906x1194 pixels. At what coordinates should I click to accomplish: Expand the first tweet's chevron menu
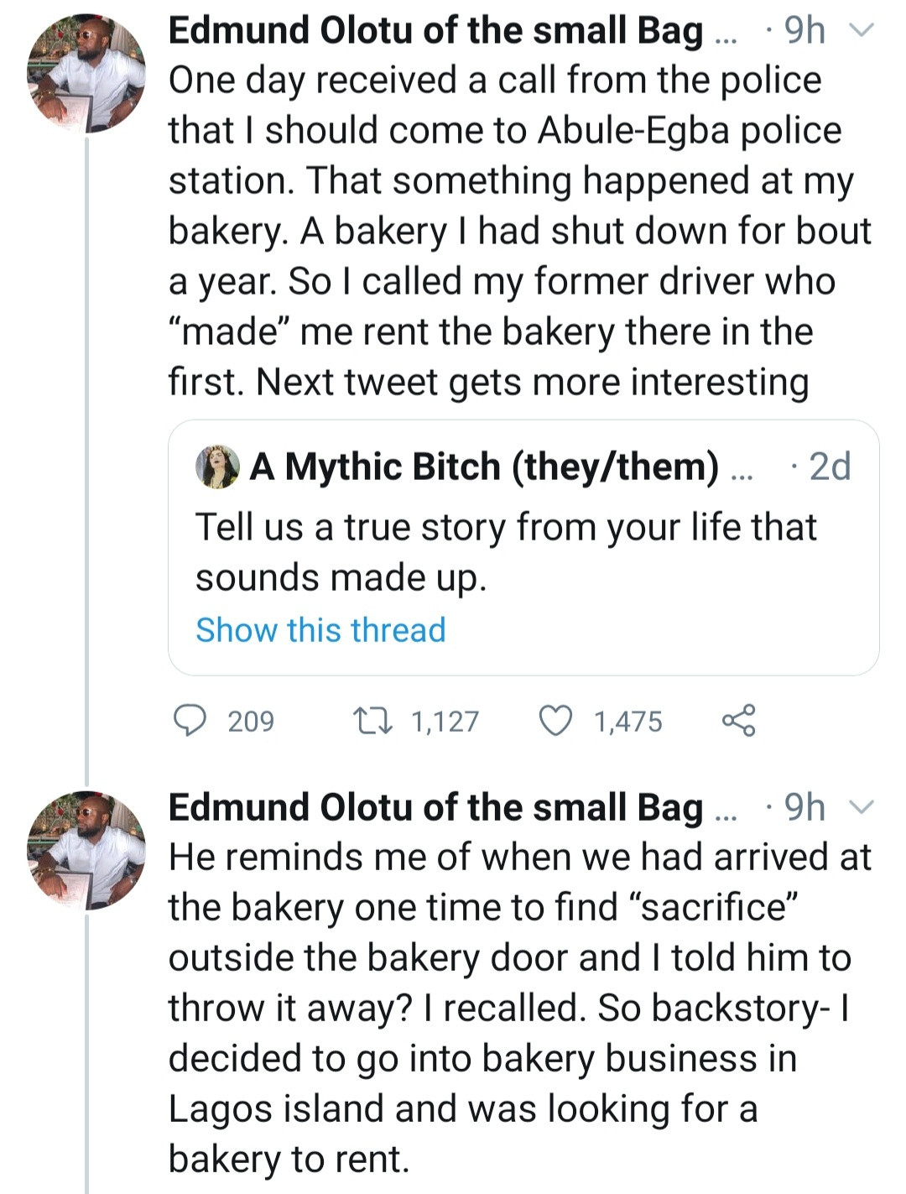tap(862, 31)
